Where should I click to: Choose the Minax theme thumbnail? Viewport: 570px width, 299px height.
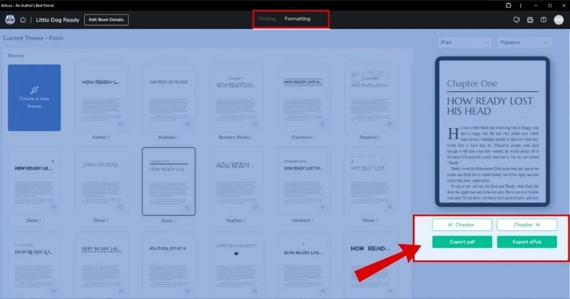point(370,181)
